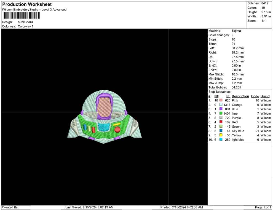Select the Sky Blue swatch in stop 8
Viewport: 273px width, 210px height.
221,131
